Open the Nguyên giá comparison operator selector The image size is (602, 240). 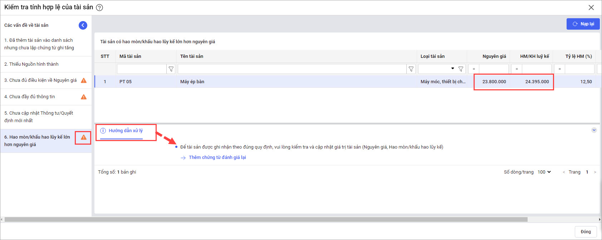474,69
